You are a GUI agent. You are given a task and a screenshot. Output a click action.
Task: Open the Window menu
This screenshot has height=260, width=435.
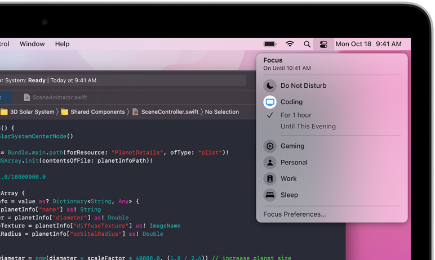click(x=32, y=44)
